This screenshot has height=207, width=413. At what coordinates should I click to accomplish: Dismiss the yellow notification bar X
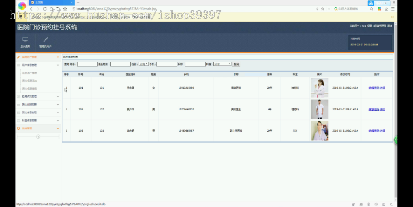[392, 17]
